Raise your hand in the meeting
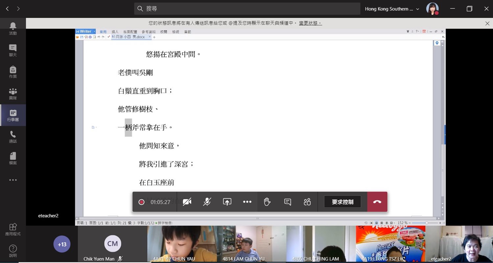Image resolution: width=493 pixels, height=263 pixels. point(267,202)
